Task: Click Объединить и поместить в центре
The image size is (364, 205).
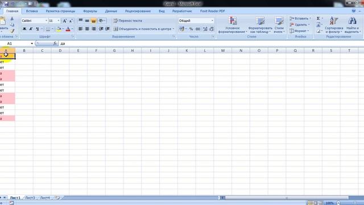Action: (x=144, y=29)
